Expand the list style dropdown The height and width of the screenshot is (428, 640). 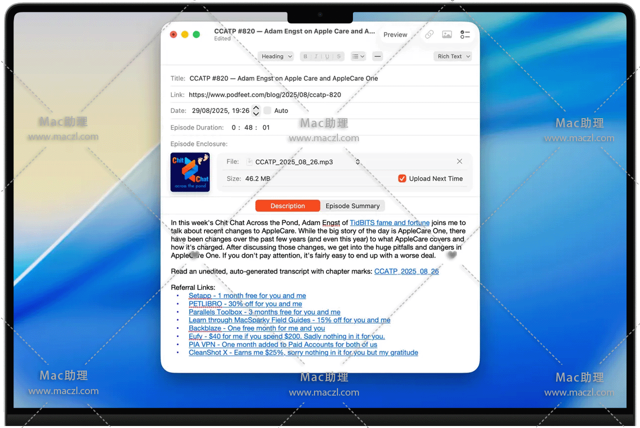coord(358,56)
